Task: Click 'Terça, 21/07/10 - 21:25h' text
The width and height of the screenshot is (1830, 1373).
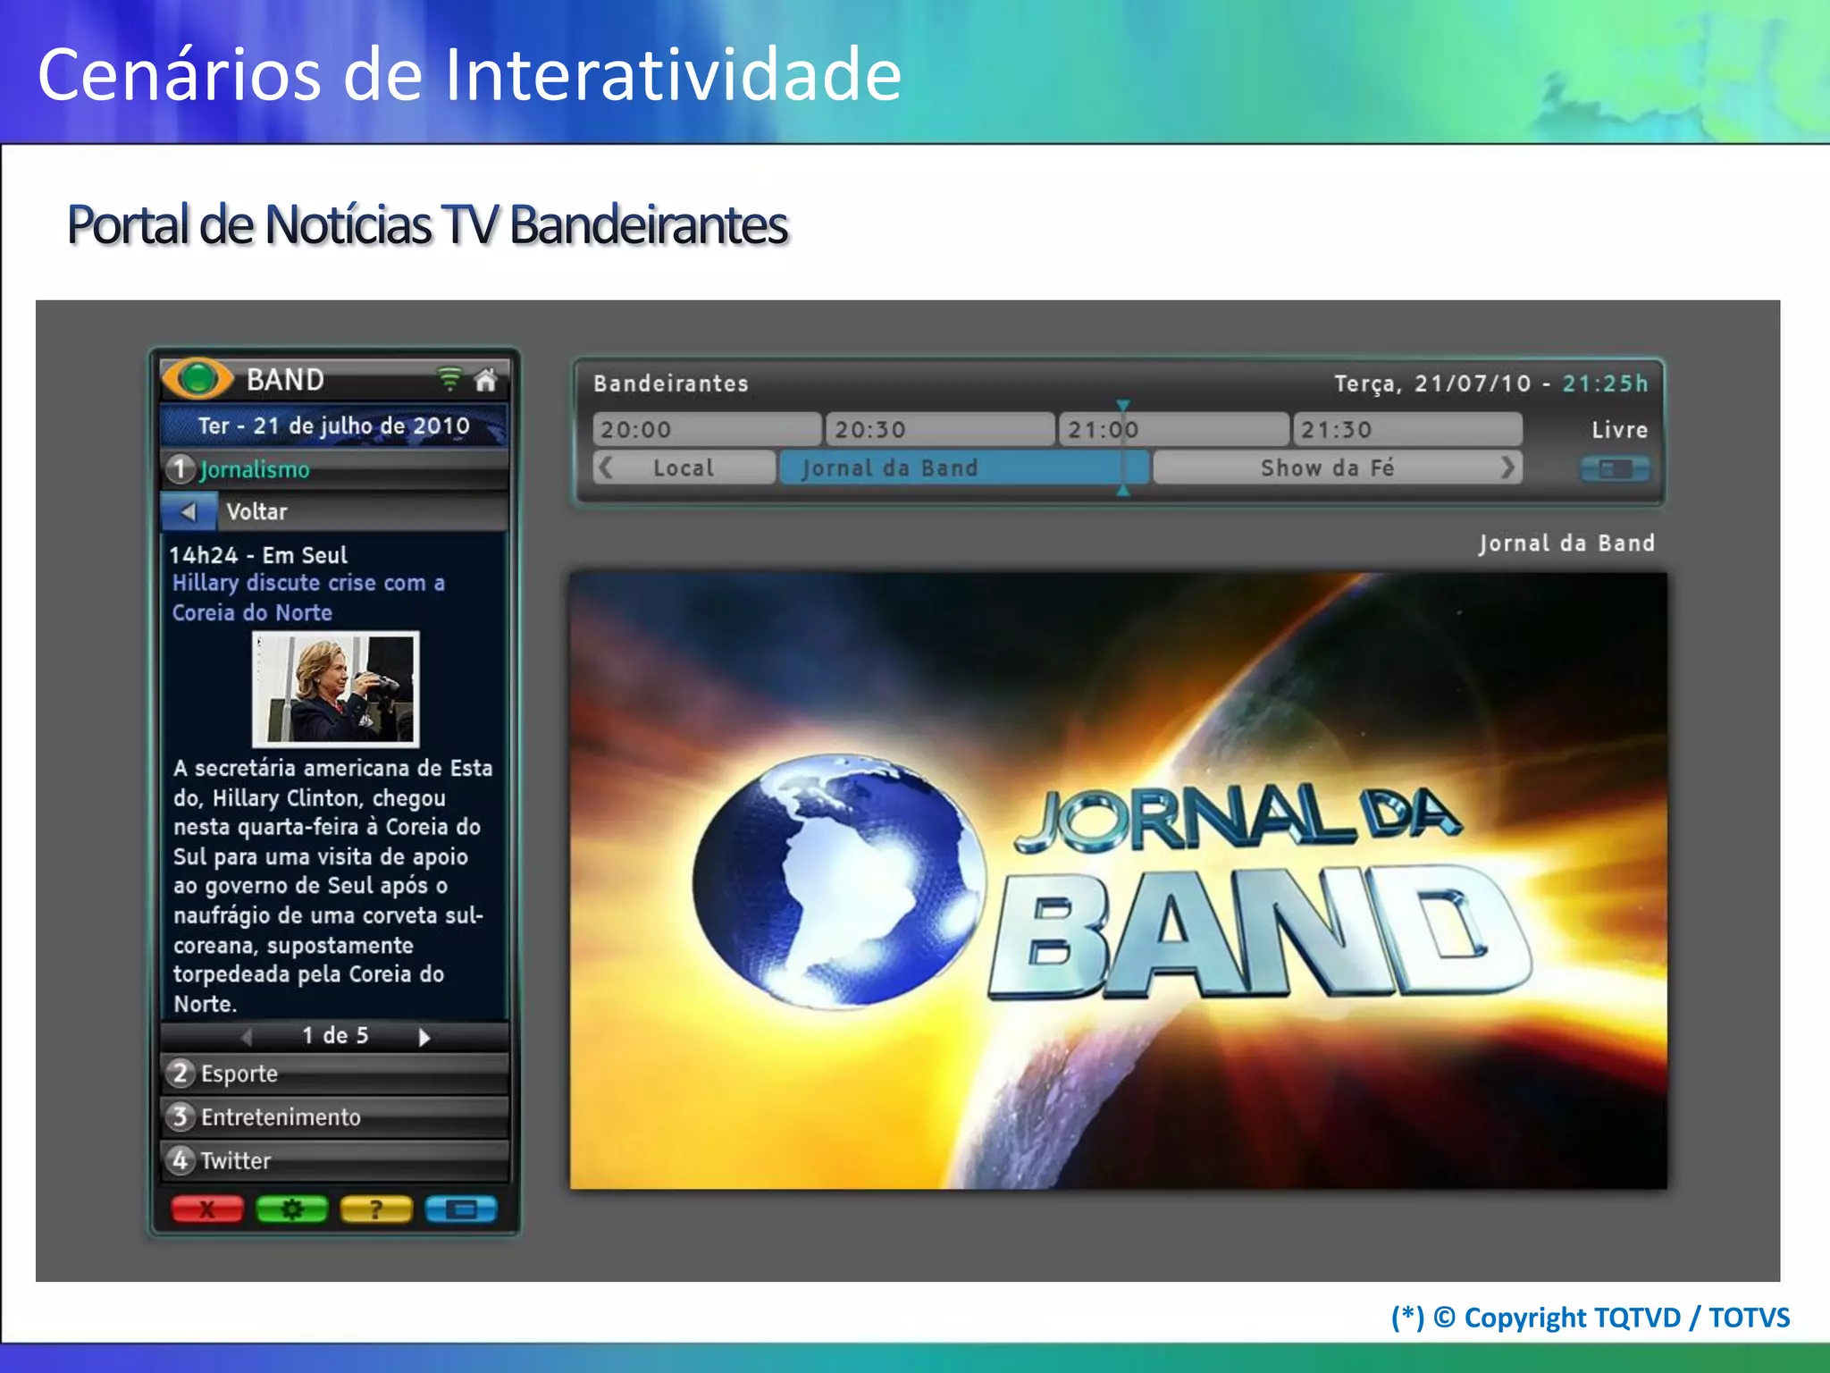Action: [1491, 383]
